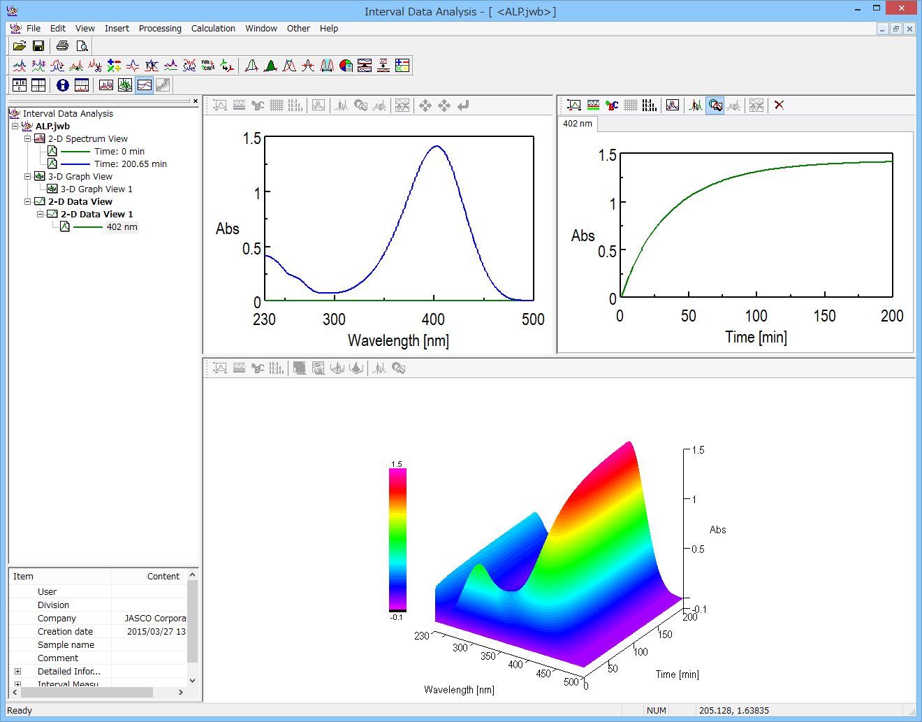Toggle the 3-D Graph View toolbar button

coord(125,85)
